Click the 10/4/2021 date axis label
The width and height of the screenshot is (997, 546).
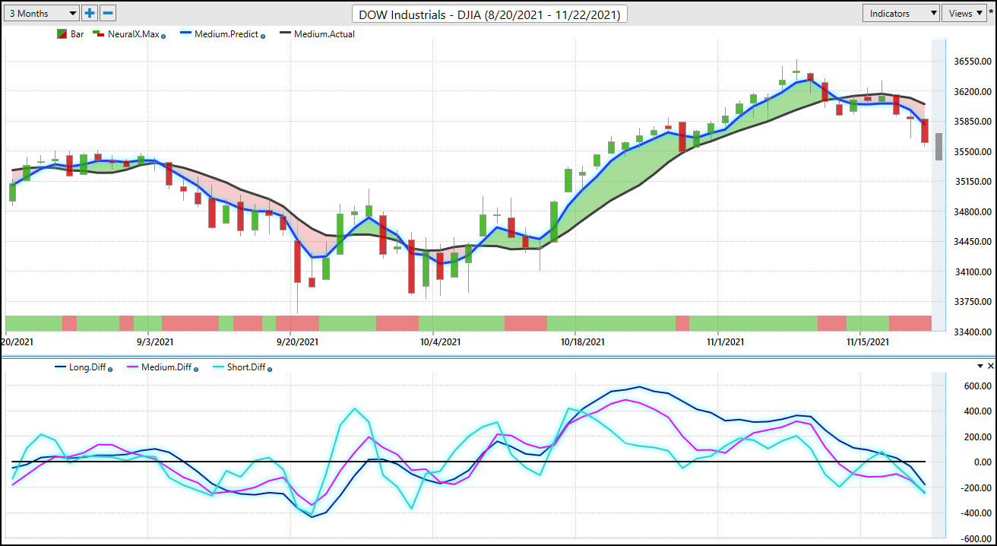(x=440, y=342)
